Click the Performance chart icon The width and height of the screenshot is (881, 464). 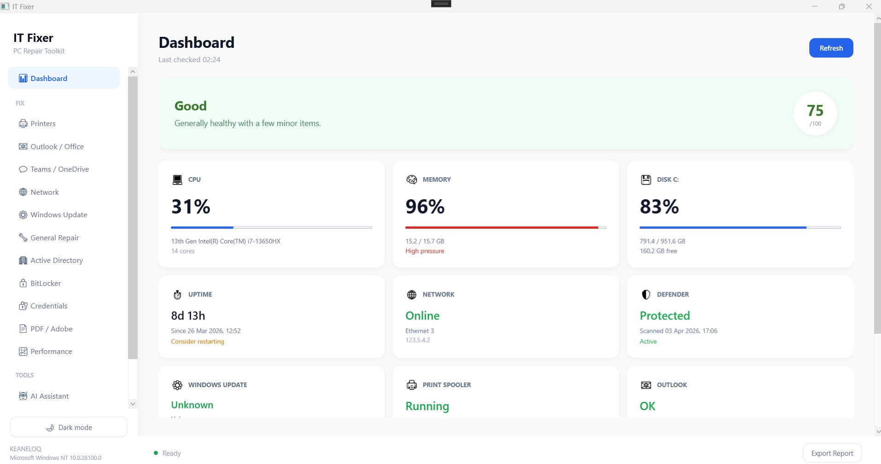(23, 351)
